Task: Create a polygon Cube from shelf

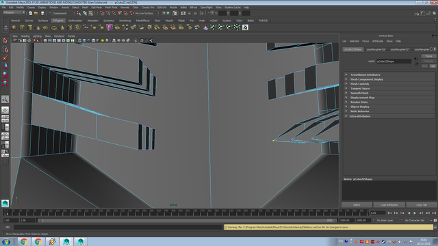Action: point(22,27)
